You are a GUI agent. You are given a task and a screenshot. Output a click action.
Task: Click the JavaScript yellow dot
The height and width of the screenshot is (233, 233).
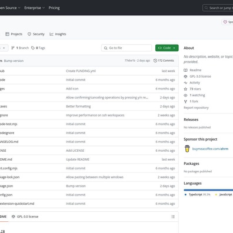[x=216, y=195]
